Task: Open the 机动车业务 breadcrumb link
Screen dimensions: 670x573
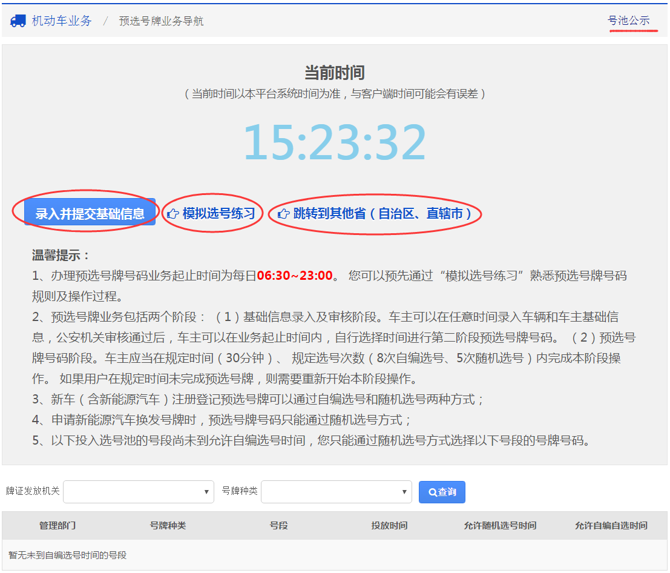Action: (x=62, y=21)
